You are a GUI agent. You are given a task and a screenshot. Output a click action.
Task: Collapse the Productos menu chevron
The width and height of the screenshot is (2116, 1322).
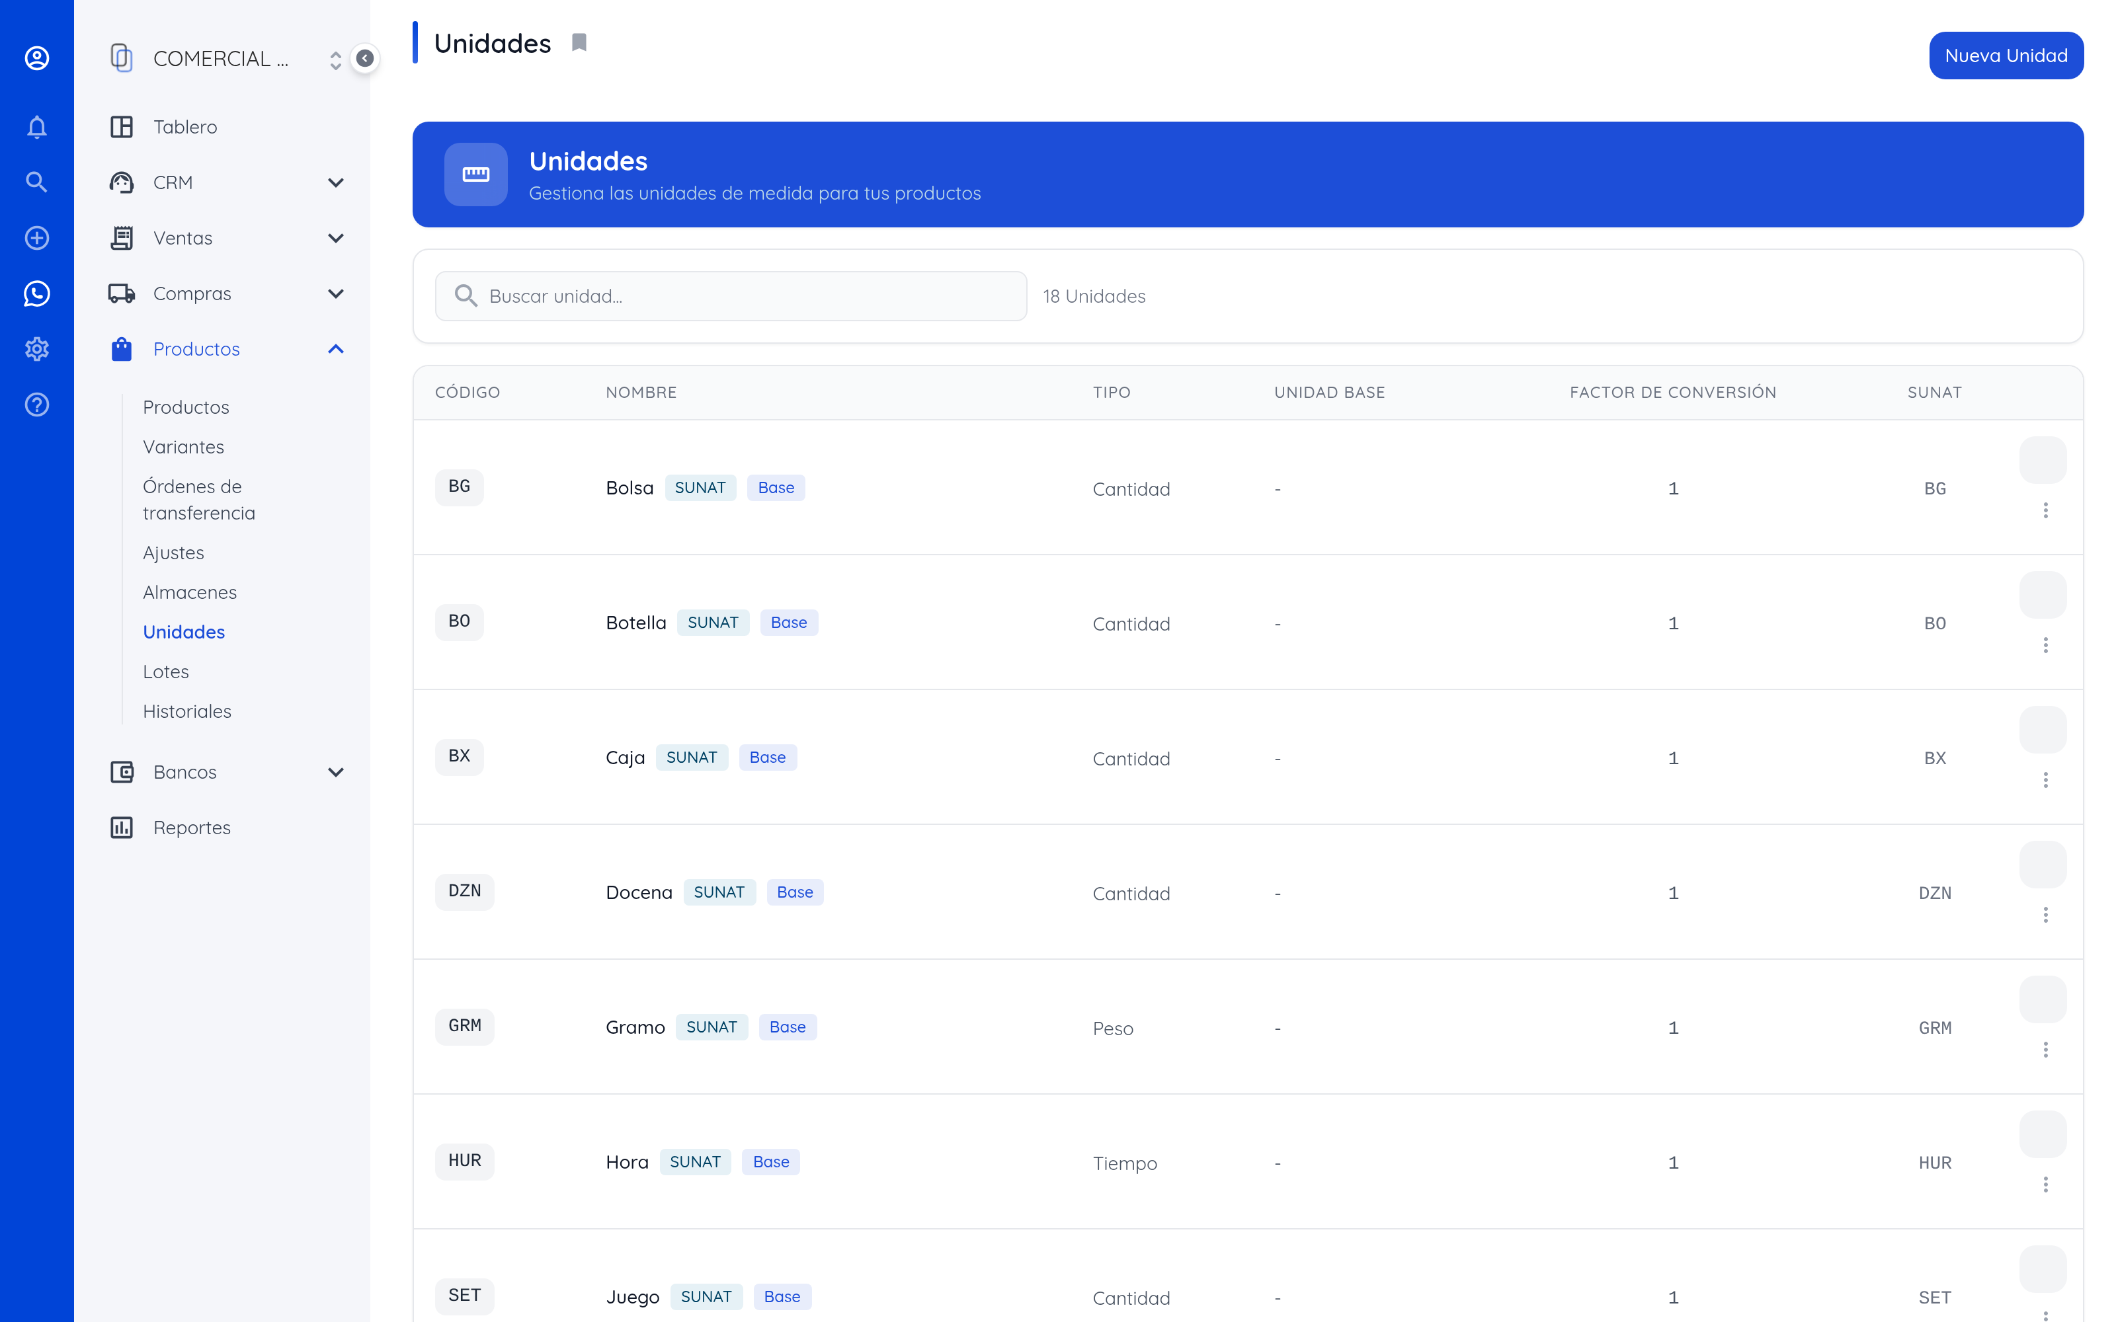(x=336, y=349)
